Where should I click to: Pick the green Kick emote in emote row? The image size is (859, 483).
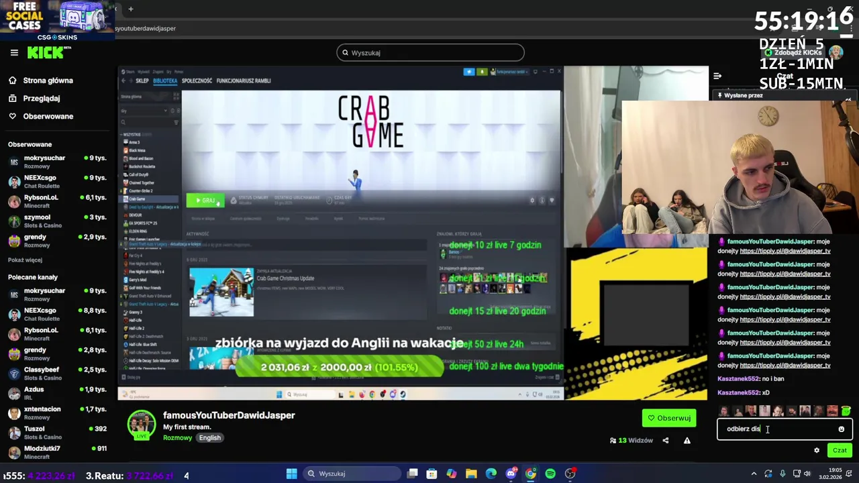[846, 411]
